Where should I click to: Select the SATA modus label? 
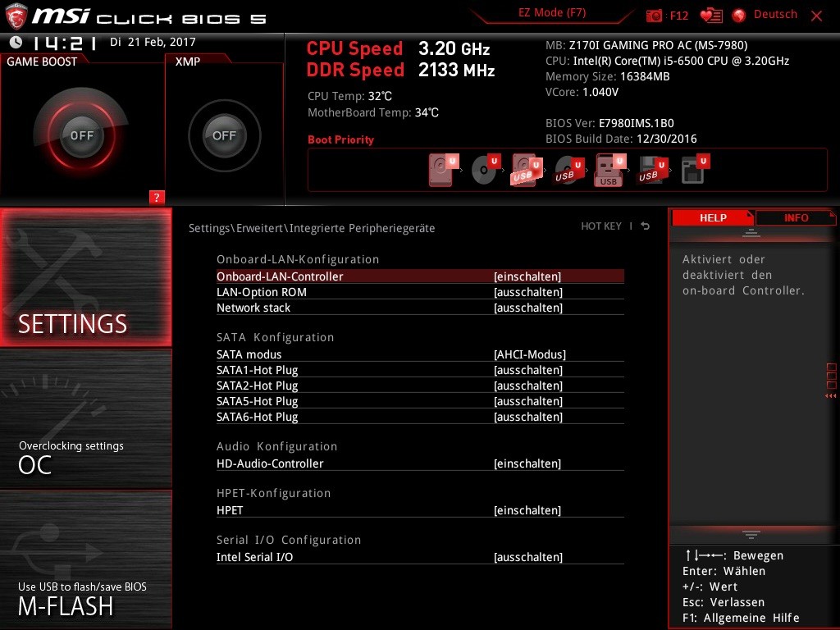click(249, 354)
